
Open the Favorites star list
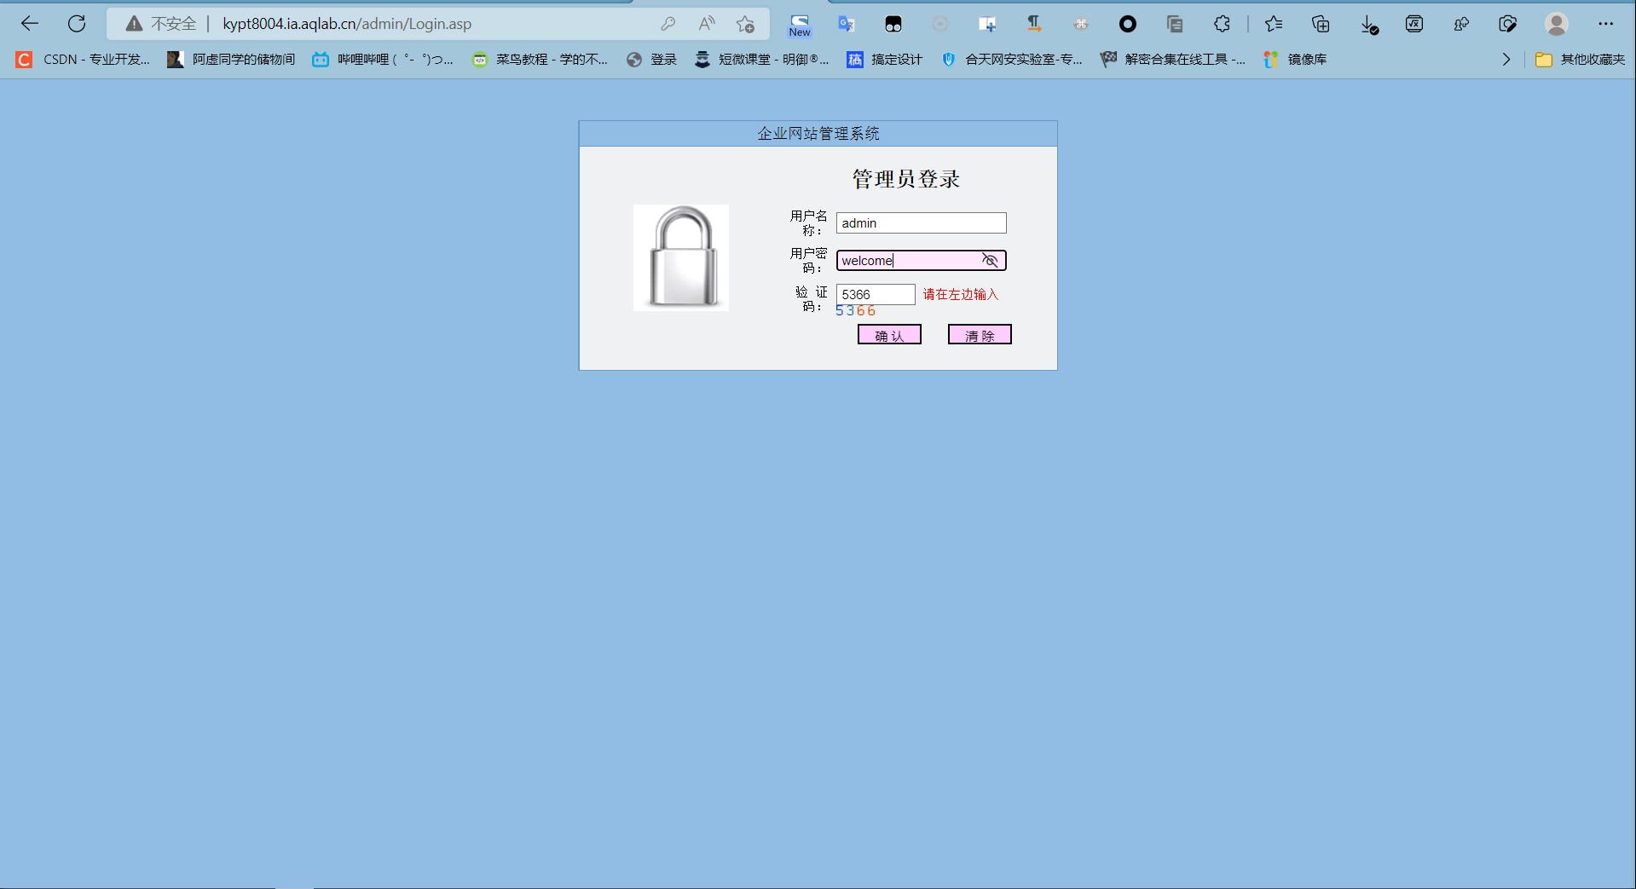tap(1274, 24)
